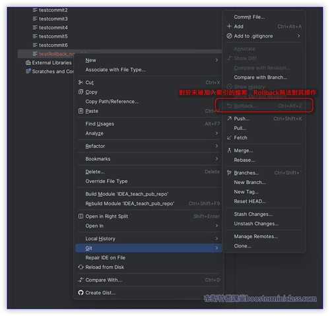Image resolution: width=330 pixels, height=316 pixels.
Task: Click the Add to .gitignore circle icon
Action: tap(229, 36)
